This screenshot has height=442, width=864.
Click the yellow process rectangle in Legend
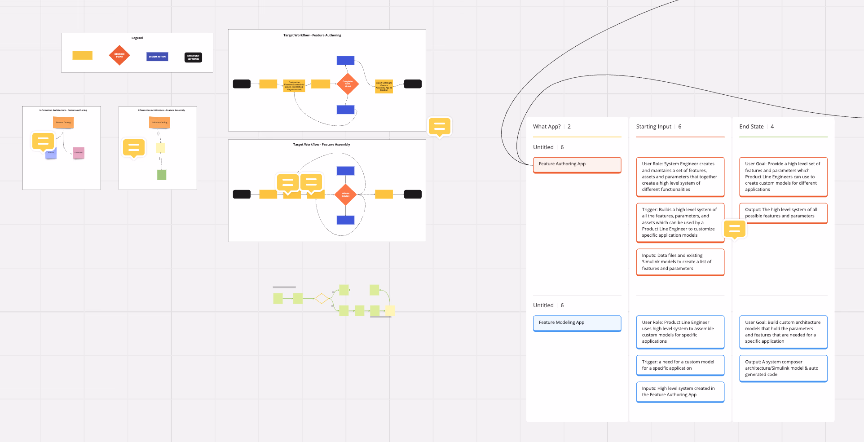(x=83, y=55)
